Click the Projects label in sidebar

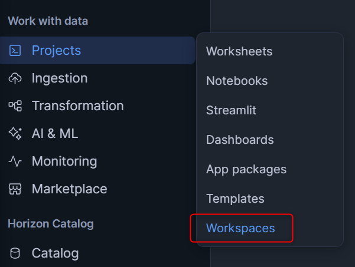point(56,51)
